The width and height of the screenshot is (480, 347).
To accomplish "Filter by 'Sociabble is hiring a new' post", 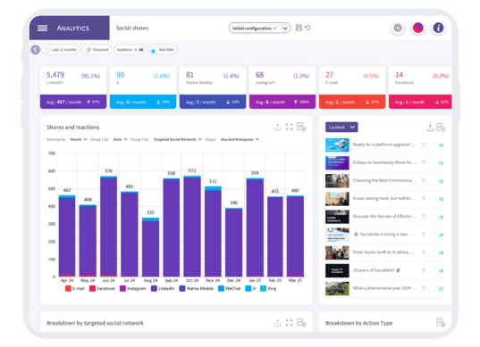I will click(x=424, y=235).
